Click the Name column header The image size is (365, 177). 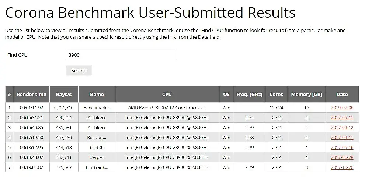97,94
